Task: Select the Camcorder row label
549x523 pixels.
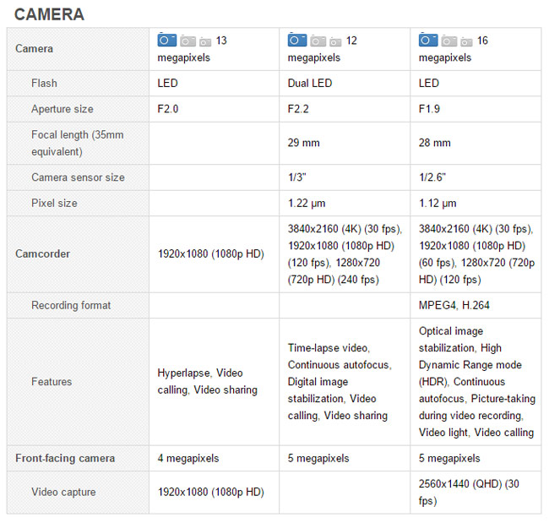Action: [x=42, y=253]
